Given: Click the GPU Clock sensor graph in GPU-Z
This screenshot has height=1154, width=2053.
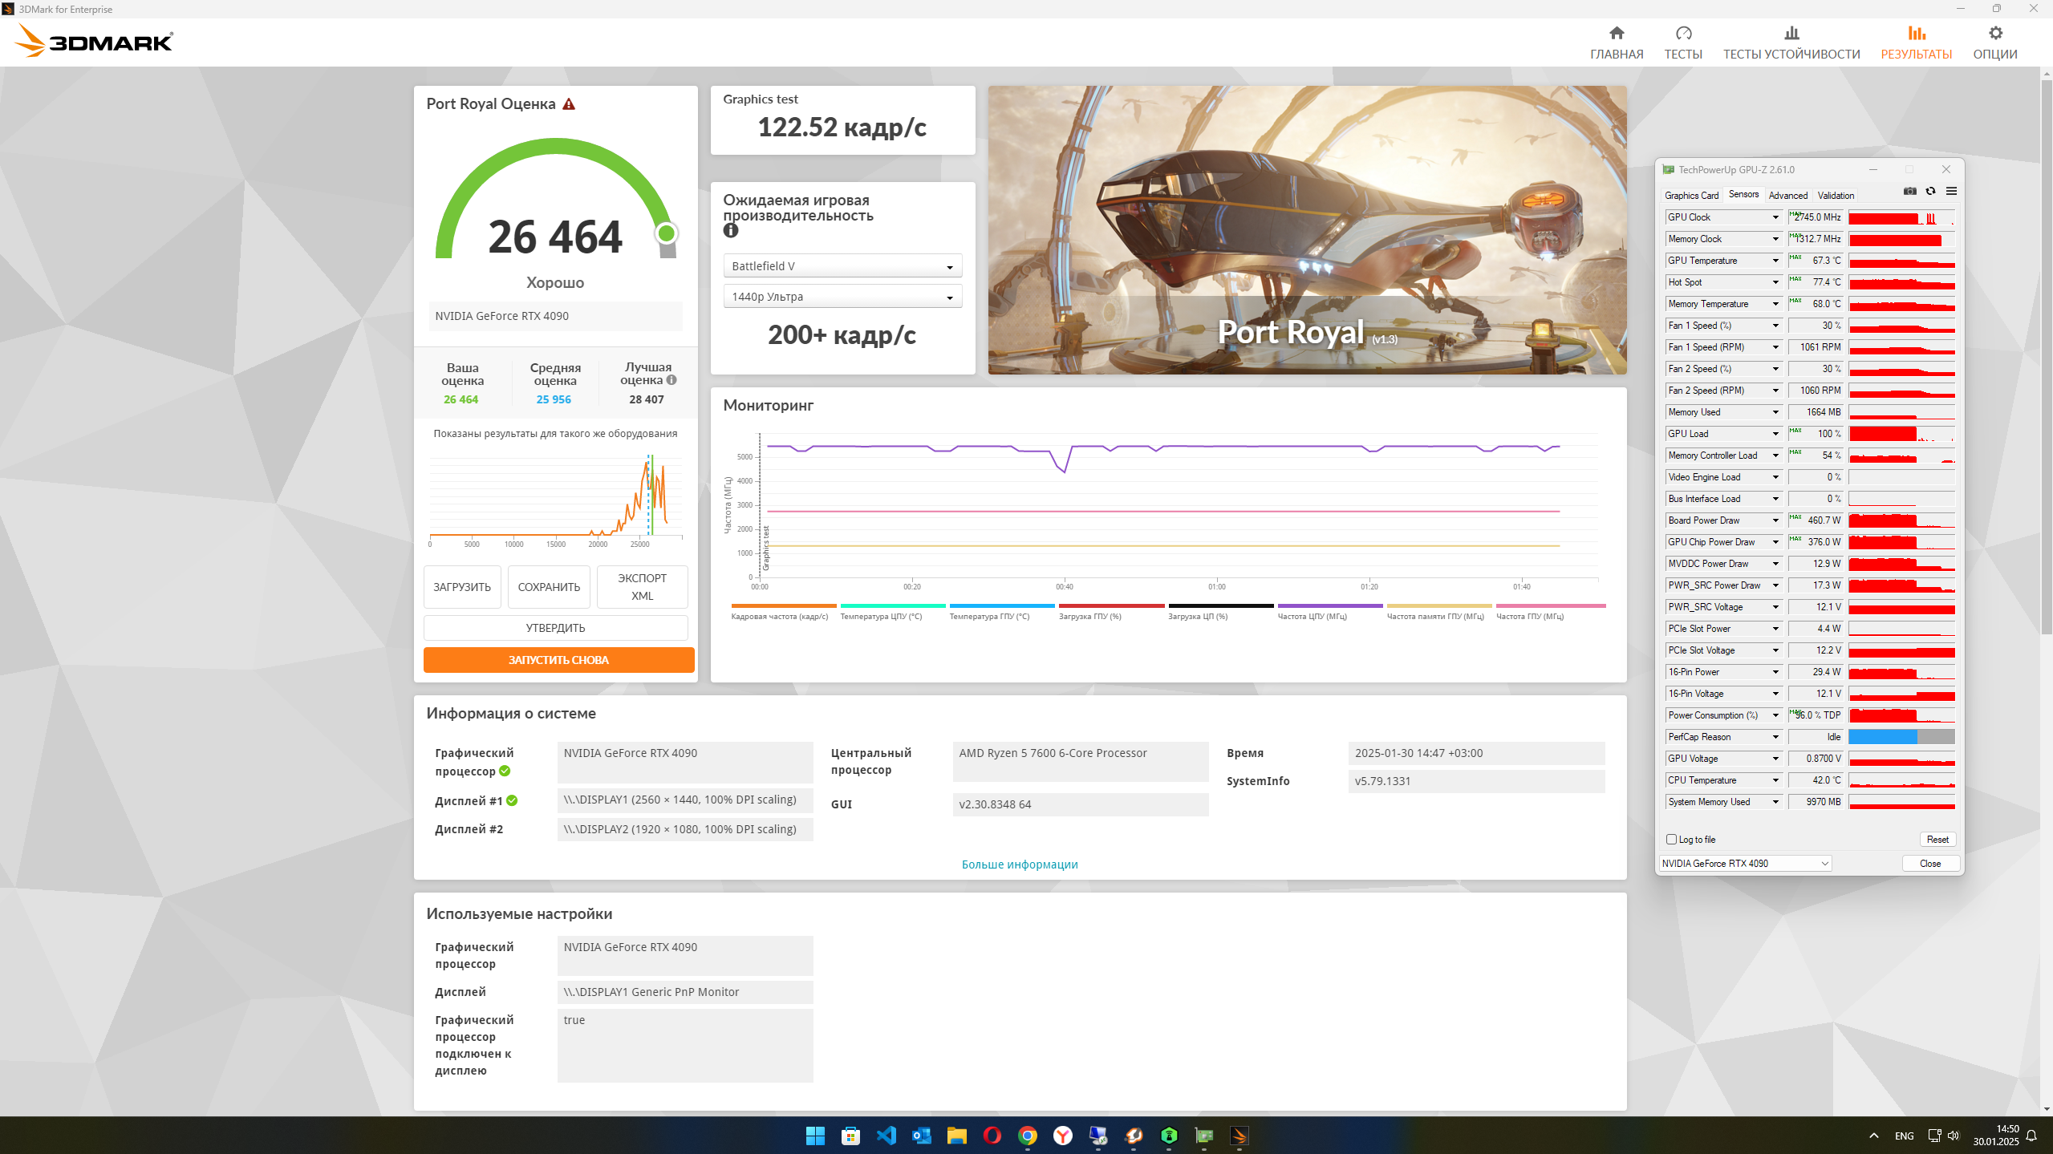Looking at the screenshot, I should point(1901,218).
